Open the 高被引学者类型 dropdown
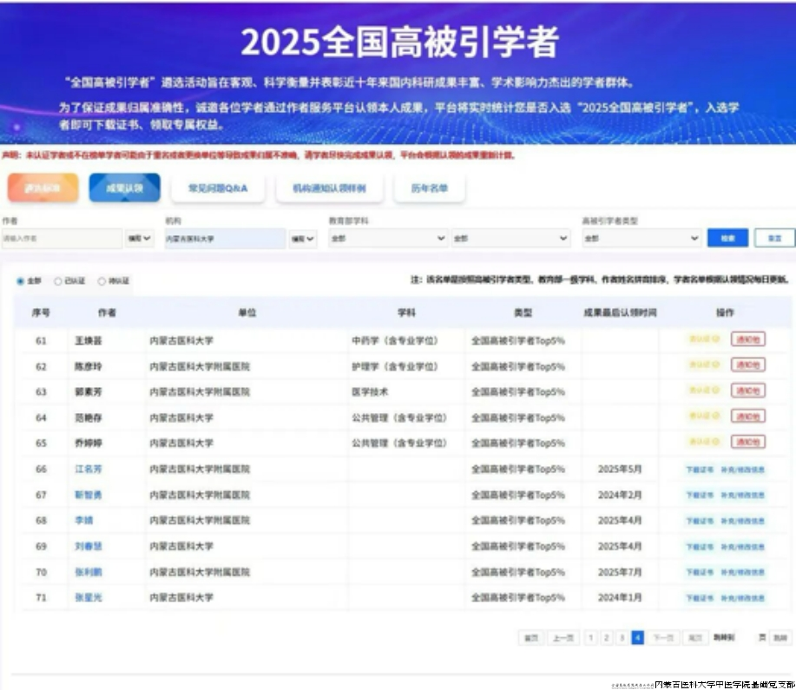Viewport: 796px width, 690px height. pyautogui.click(x=641, y=238)
